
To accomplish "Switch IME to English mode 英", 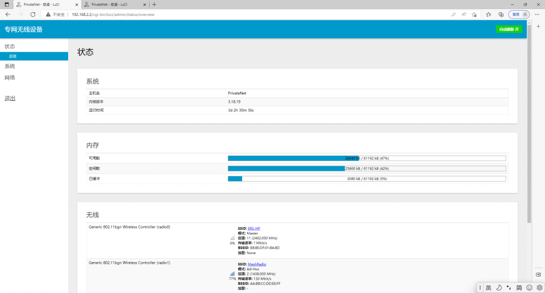I will 489,288.
